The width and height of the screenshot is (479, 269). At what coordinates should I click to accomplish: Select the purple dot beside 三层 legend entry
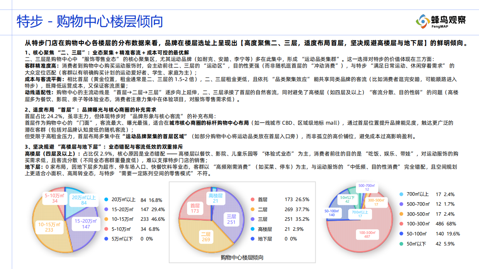(x=253, y=219)
